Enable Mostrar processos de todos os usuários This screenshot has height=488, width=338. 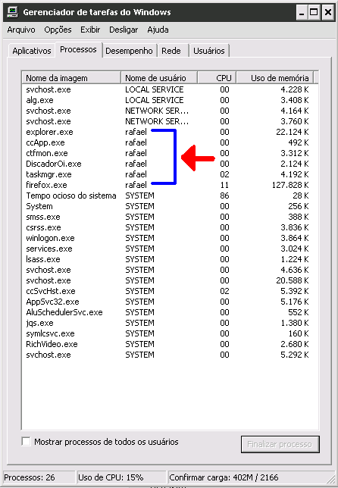tap(26, 441)
